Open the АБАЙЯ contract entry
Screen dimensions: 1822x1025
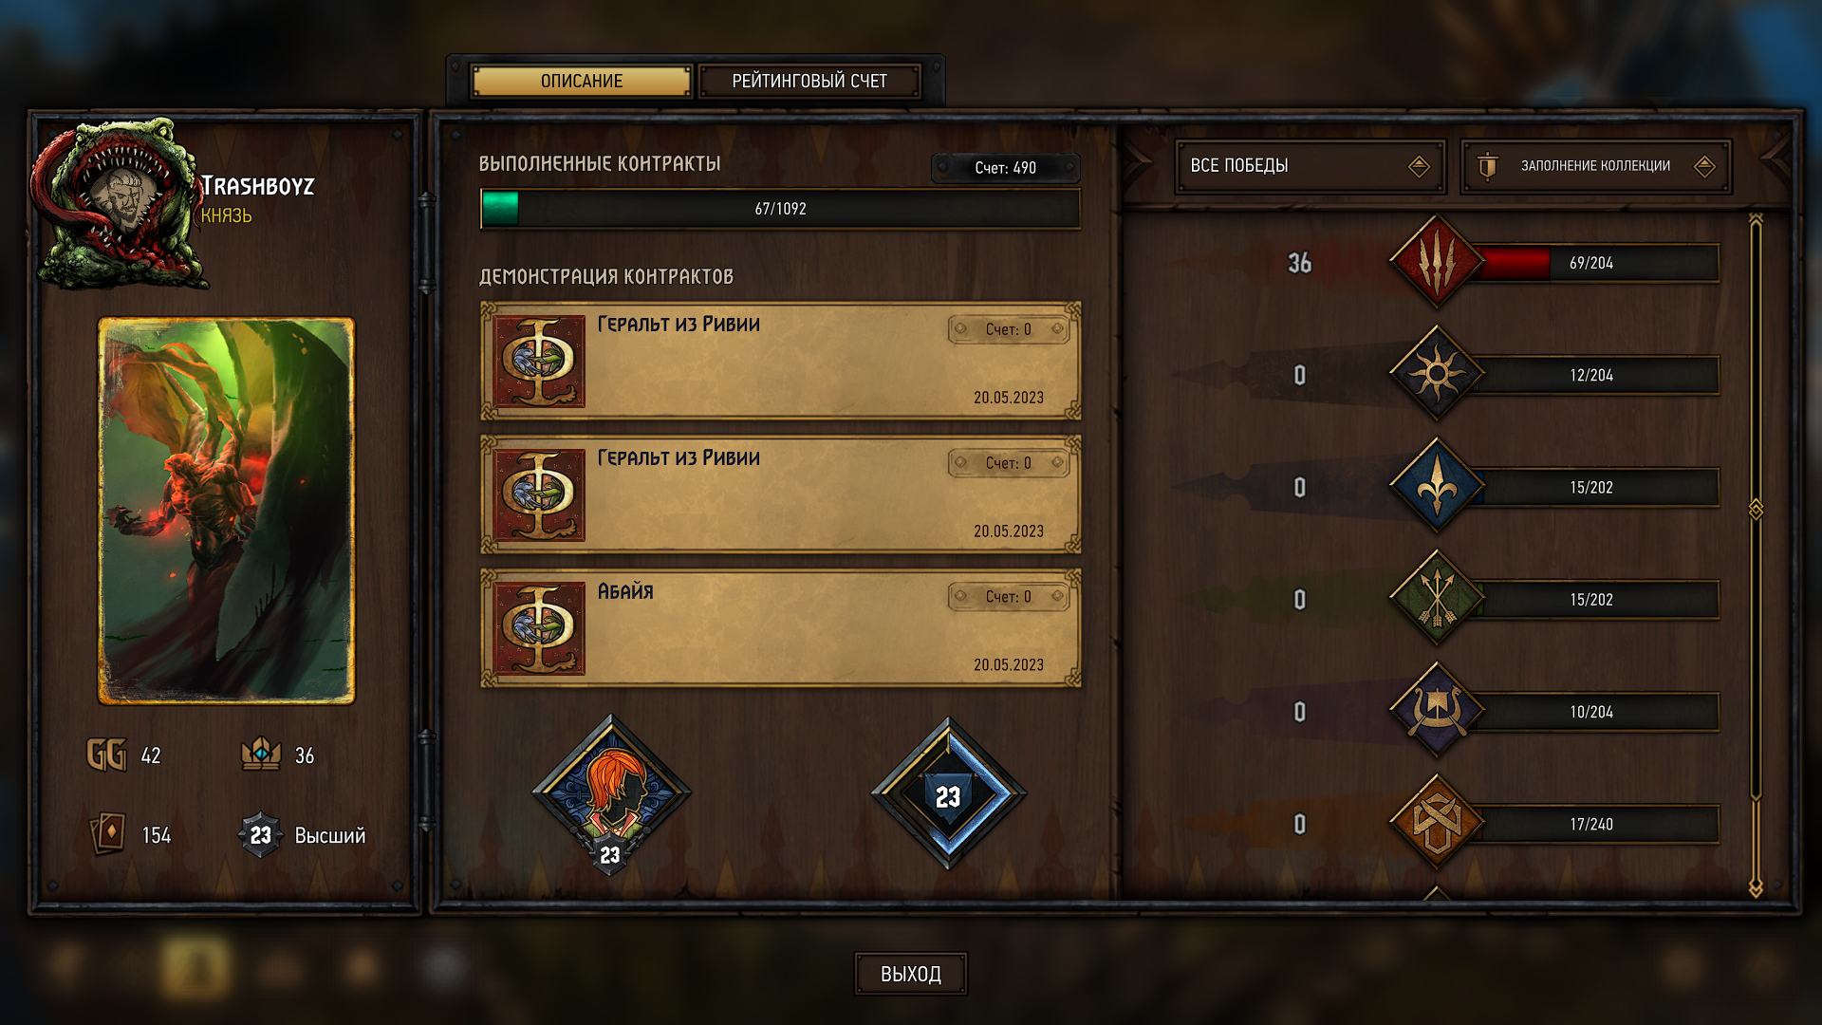(x=781, y=628)
